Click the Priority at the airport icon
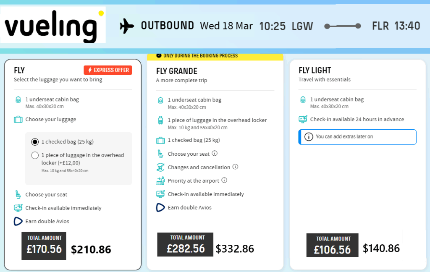The width and height of the screenshot is (430, 272). point(160,181)
